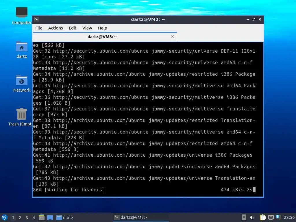
Task: Click the show desktop icon in taskbar
Action: click(50, 217)
